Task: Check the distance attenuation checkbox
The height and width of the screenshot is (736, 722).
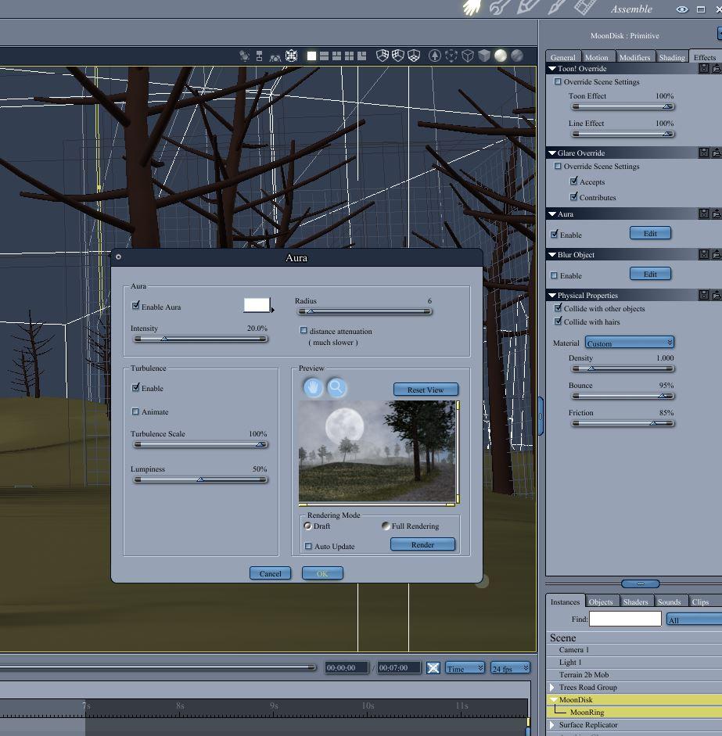Action: click(x=304, y=330)
